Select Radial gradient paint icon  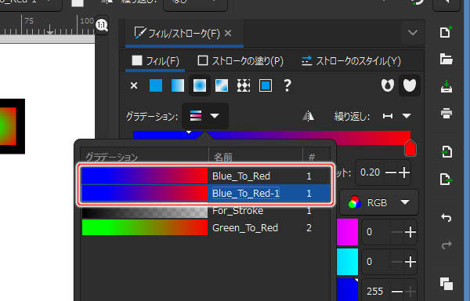[x=200, y=85]
